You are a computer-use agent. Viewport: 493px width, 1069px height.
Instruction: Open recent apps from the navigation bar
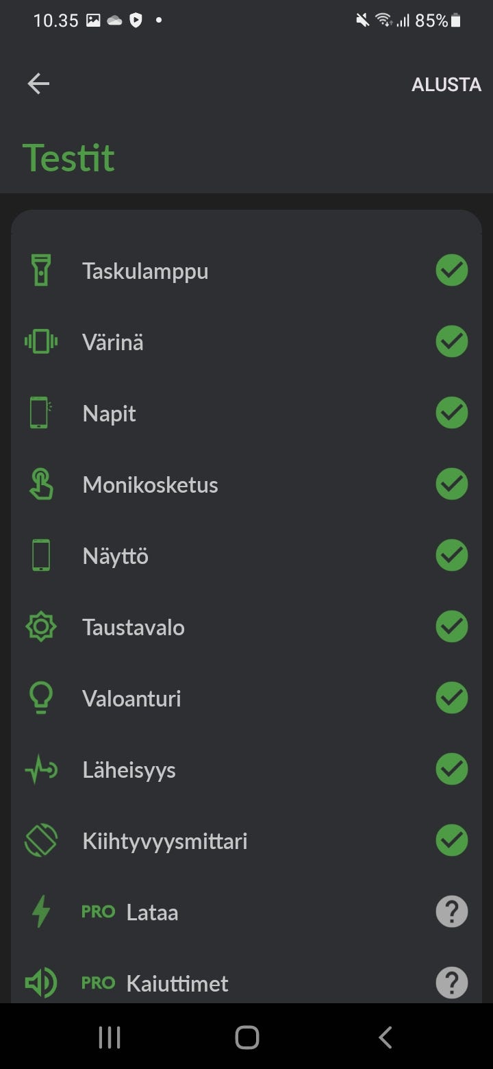tap(109, 1037)
